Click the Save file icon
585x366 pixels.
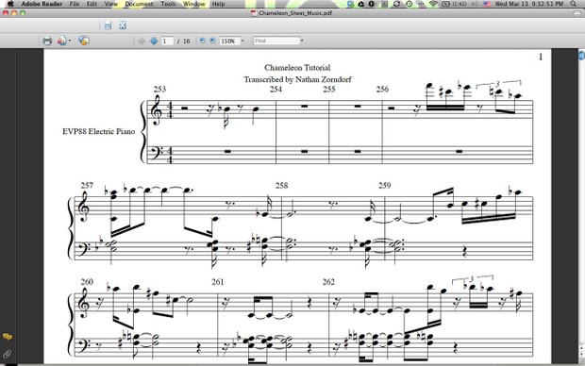[109, 25]
